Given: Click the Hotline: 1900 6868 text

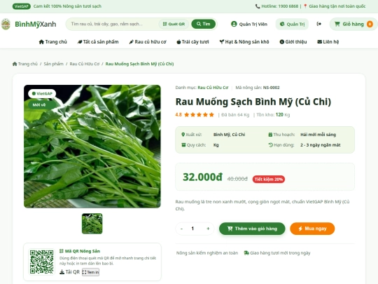Looking at the screenshot, I should tap(280, 6).
